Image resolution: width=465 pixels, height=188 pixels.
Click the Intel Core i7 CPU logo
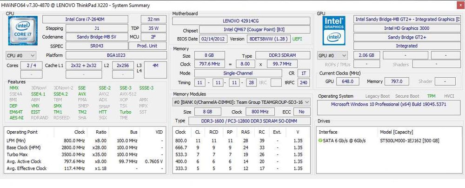click(x=22, y=31)
